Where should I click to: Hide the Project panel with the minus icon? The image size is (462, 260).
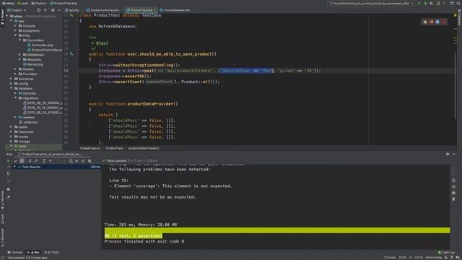(x=59, y=10)
